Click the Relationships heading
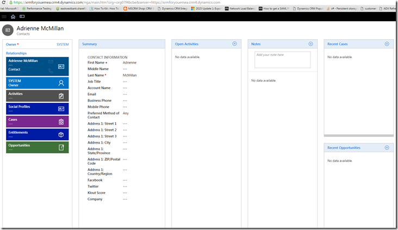The height and width of the screenshot is (230, 398). [x=16, y=53]
